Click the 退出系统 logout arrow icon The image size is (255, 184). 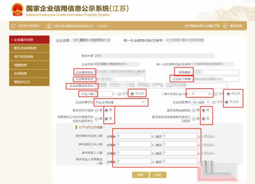tap(225, 26)
